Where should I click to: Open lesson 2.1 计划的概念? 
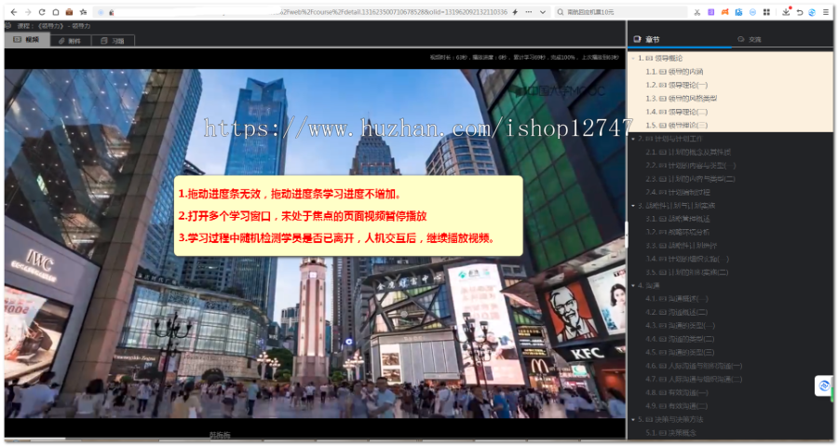tap(688, 152)
